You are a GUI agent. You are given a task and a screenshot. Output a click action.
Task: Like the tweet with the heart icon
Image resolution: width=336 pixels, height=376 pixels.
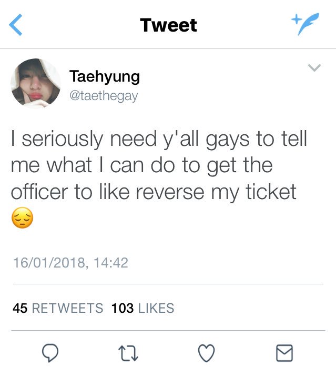point(207,353)
